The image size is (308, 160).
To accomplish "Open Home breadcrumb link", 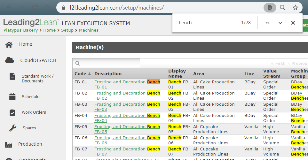I will 50,30.
